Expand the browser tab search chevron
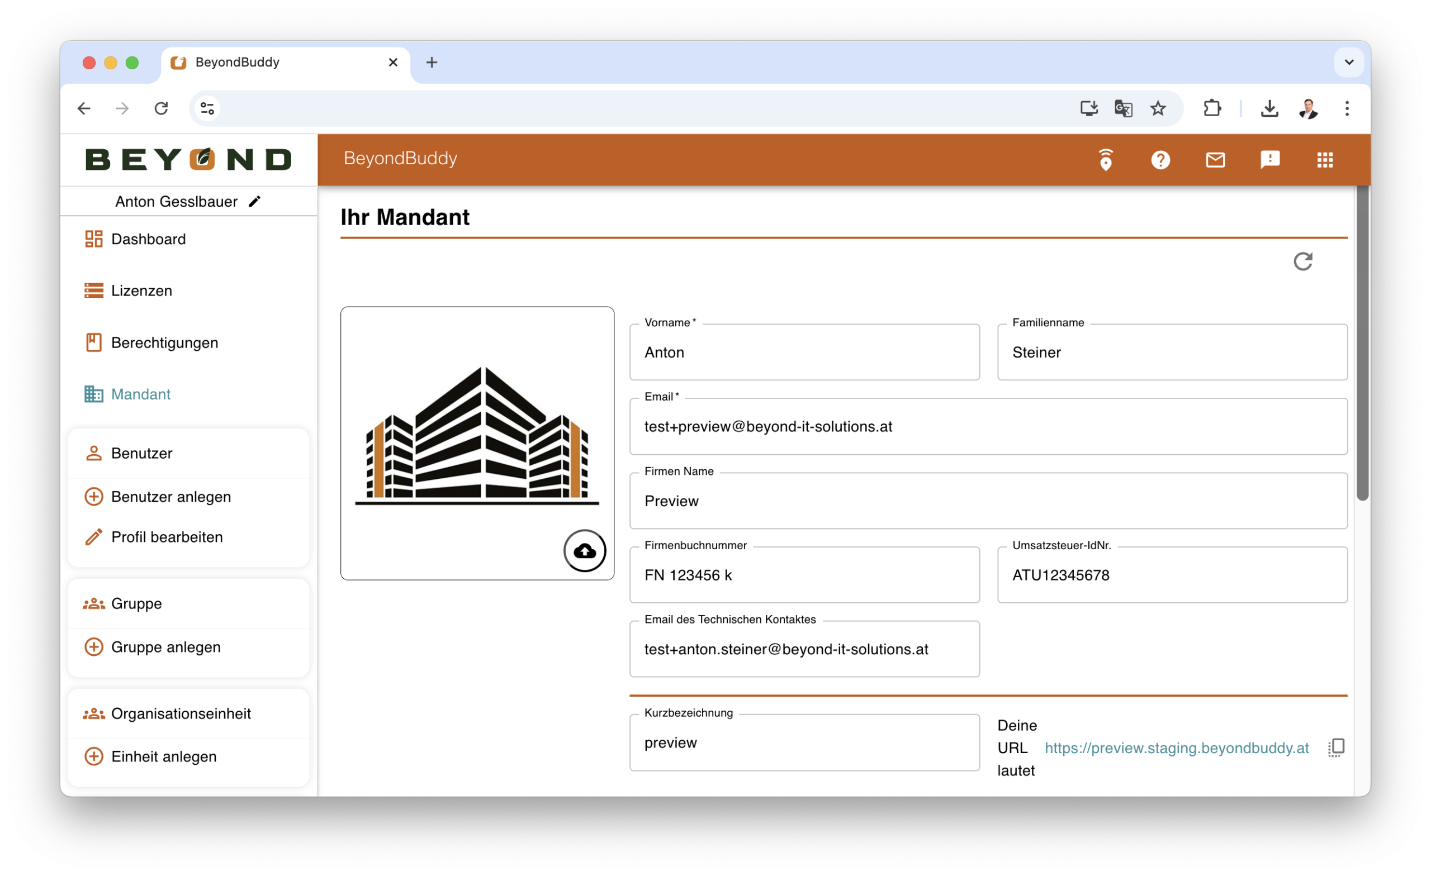This screenshot has width=1431, height=876. coord(1348,62)
